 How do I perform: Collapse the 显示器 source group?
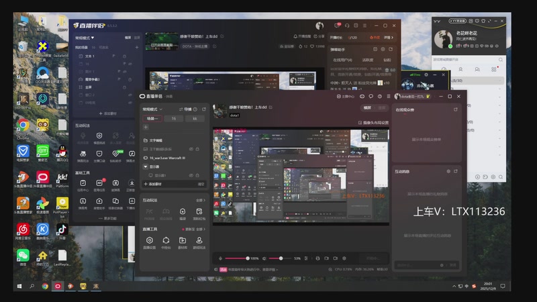pyautogui.click(x=145, y=166)
